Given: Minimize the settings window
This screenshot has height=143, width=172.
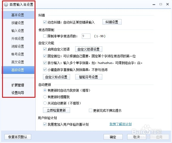Looking at the screenshot, I should click(x=154, y=4).
